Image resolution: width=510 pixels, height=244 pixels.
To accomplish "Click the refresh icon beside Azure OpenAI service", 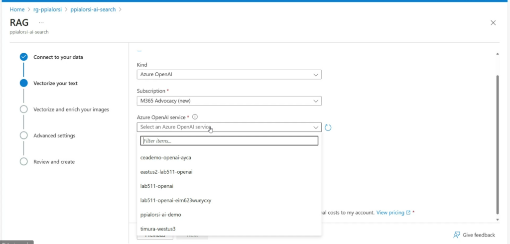I will (328, 127).
